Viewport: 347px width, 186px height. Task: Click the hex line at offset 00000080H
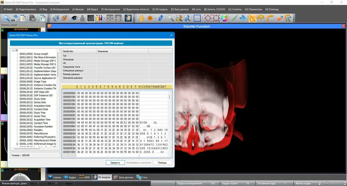click(115, 122)
